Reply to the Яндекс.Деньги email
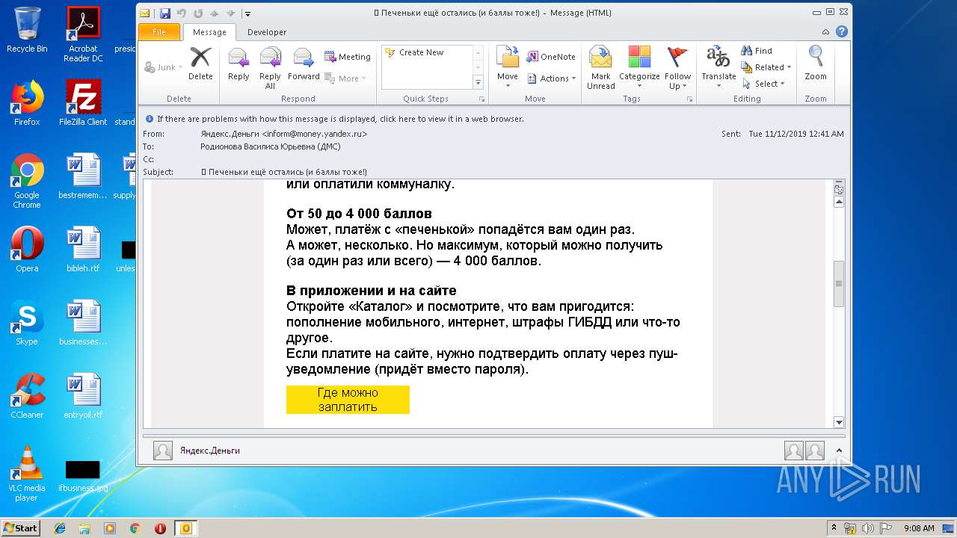Image resolution: width=957 pixels, height=538 pixels. point(239,64)
